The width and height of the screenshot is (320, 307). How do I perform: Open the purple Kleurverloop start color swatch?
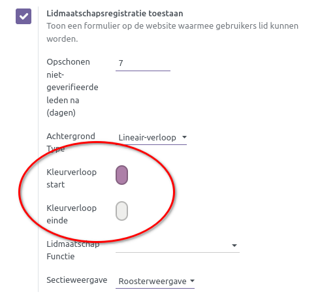pyautogui.click(x=121, y=175)
